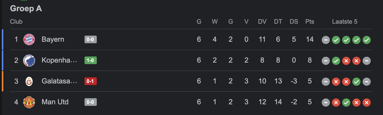Click the Manchester United club crest
This screenshot has height=115, width=383.
(x=29, y=102)
